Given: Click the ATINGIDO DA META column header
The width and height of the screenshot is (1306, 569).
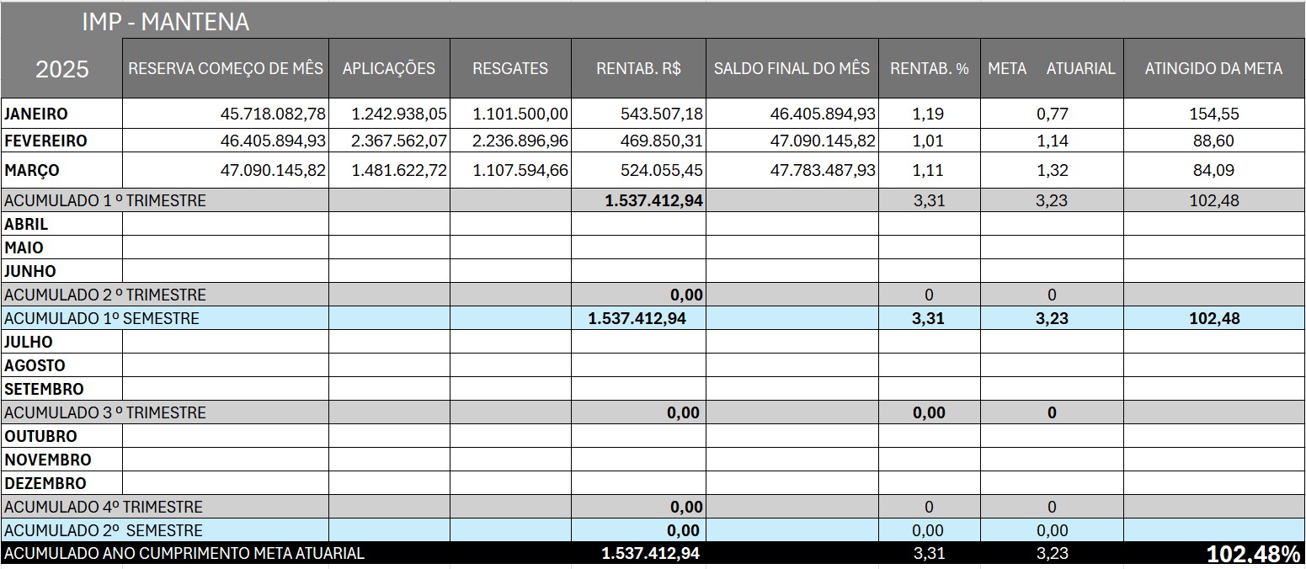Looking at the screenshot, I should pos(1213,69).
